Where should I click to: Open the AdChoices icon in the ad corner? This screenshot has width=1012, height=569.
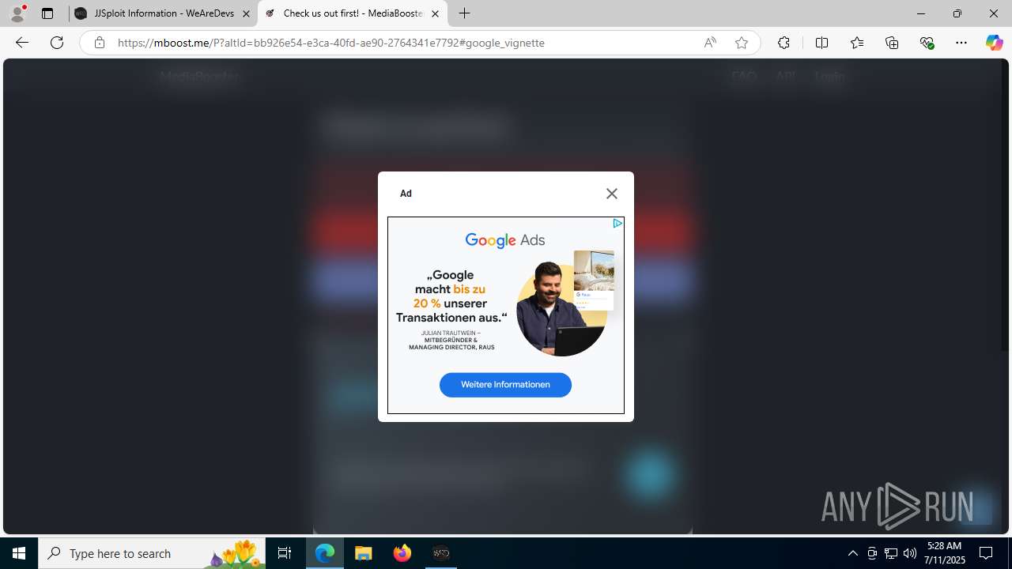(617, 224)
